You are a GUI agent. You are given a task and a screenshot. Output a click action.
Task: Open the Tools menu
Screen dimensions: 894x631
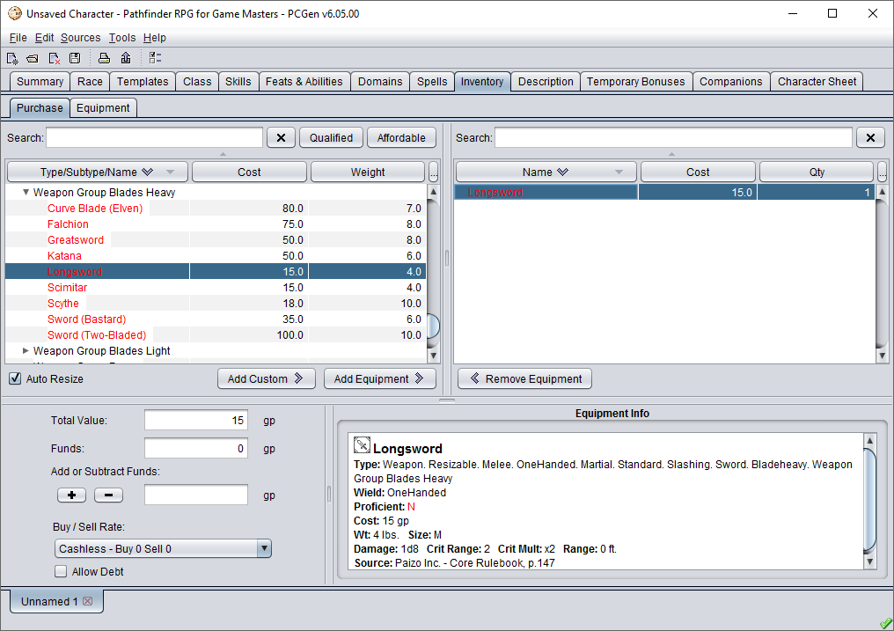coord(122,38)
